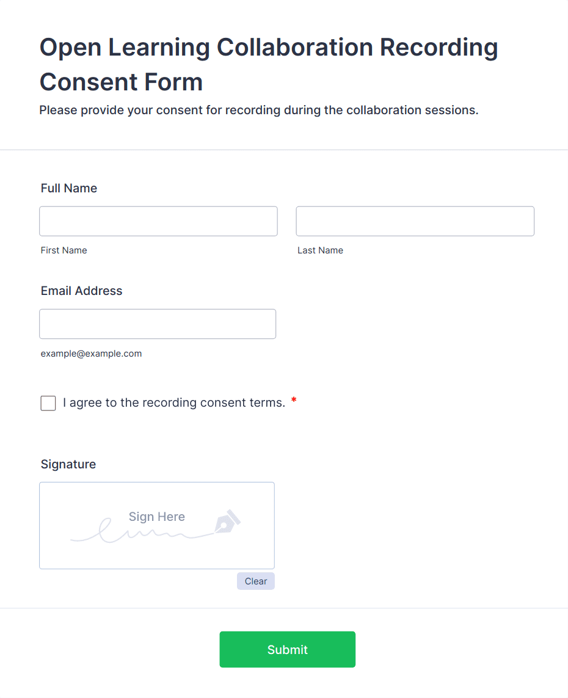Focus the Email Address text box
568x698 pixels.
(158, 324)
